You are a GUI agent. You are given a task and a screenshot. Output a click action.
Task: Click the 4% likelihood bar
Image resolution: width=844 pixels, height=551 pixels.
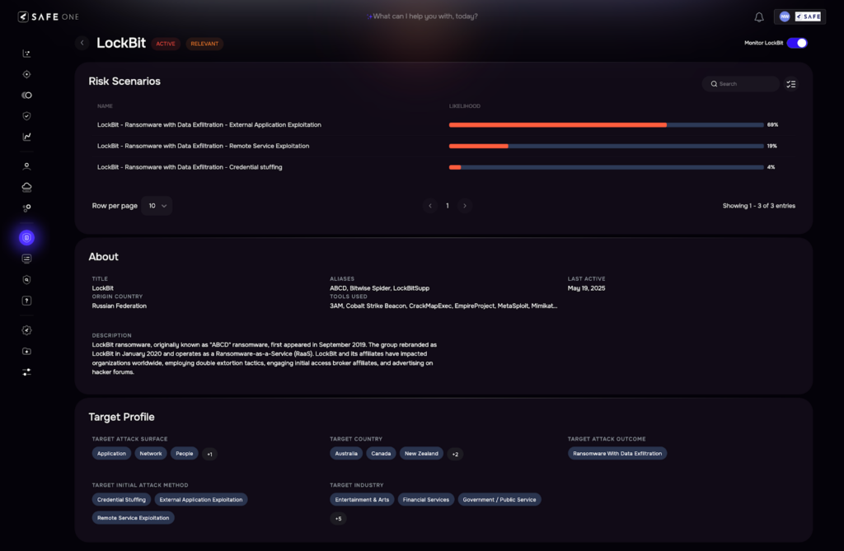click(606, 167)
